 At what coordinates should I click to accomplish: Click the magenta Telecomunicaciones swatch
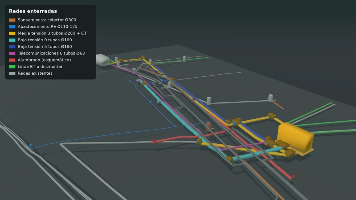(12, 53)
